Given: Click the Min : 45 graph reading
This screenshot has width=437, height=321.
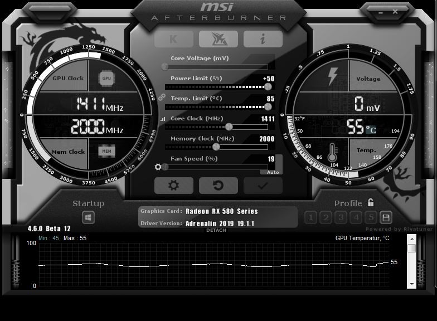Looking at the screenshot, I should coord(49,239).
